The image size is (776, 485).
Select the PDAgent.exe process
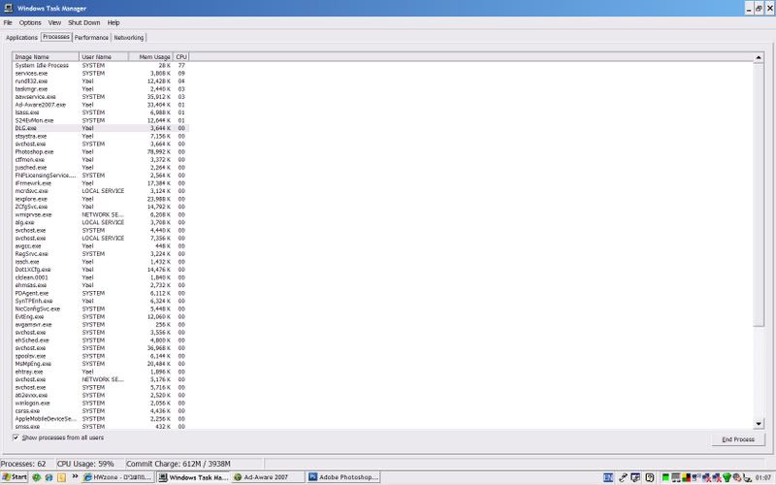(101, 294)
